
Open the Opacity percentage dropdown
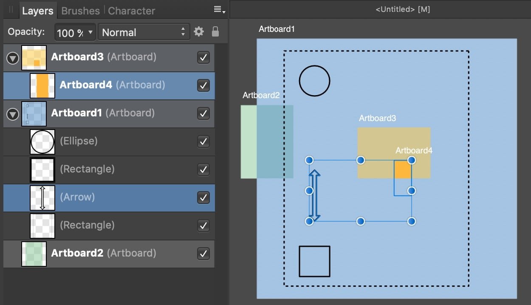click(x=74, y=31)
